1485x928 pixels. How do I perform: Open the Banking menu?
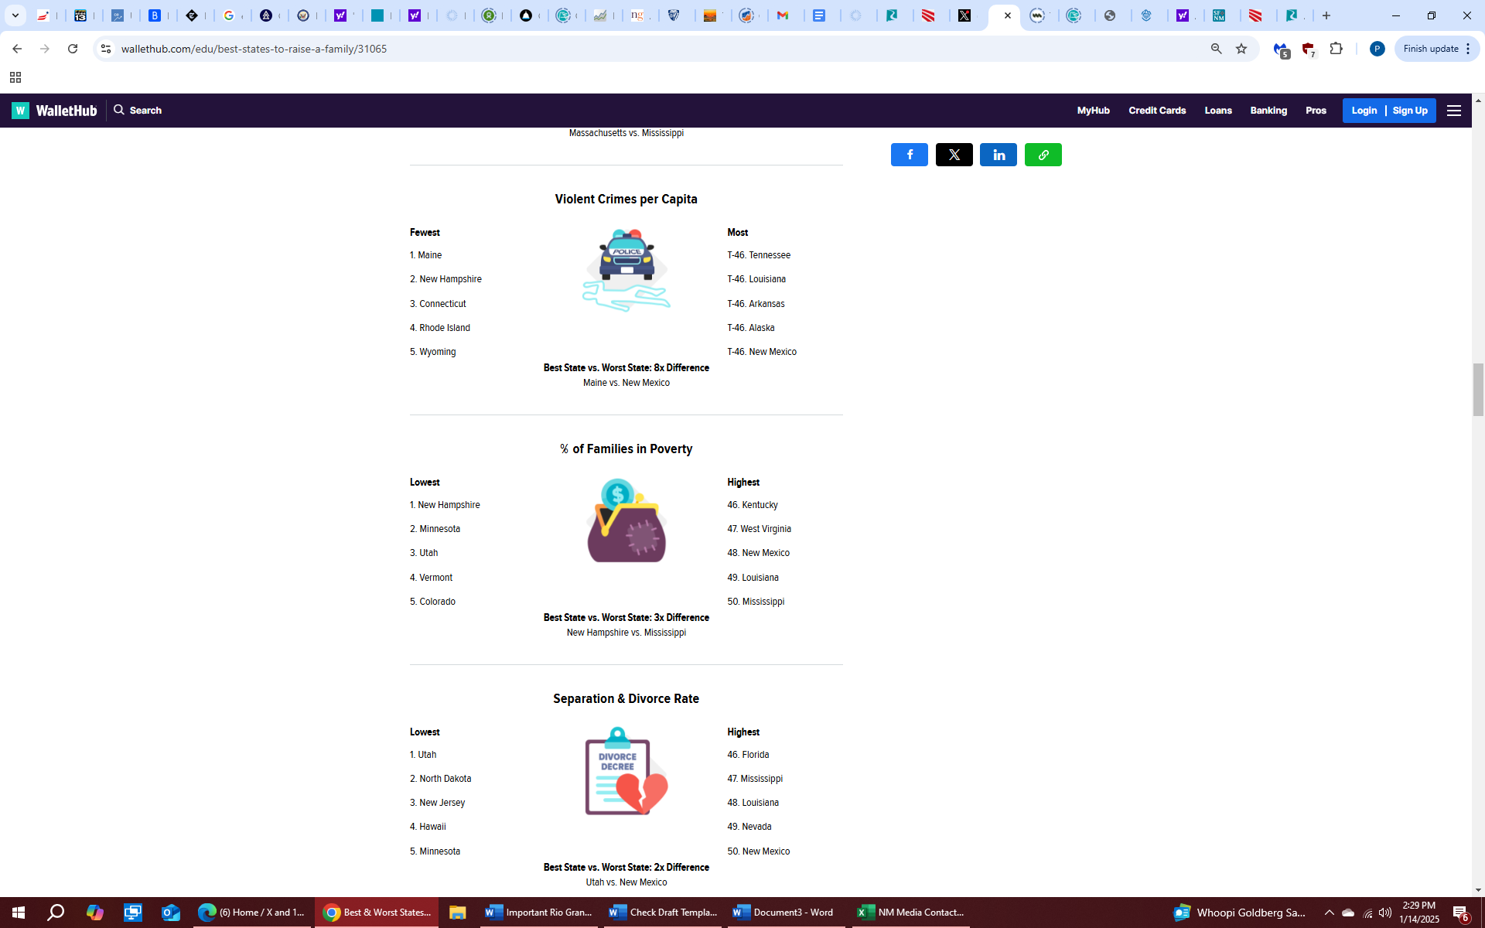click(1268, 111)
